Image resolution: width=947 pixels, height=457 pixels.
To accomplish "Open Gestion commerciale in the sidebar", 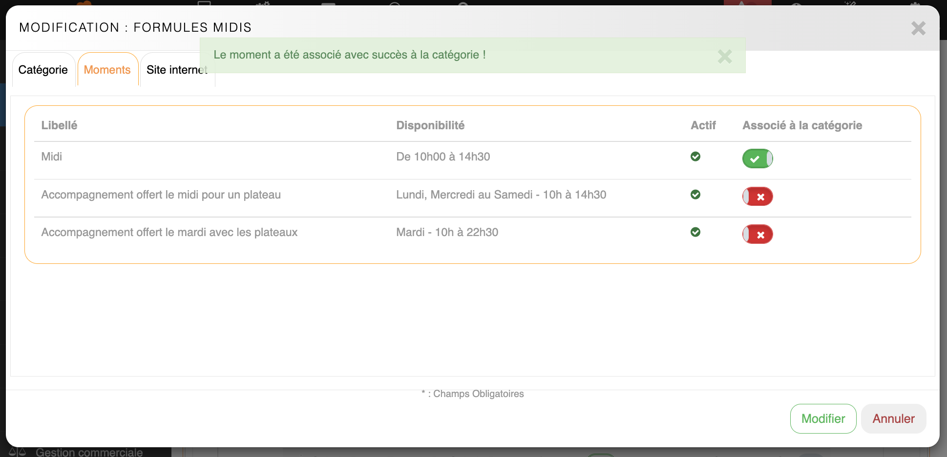I will [89, 452].
